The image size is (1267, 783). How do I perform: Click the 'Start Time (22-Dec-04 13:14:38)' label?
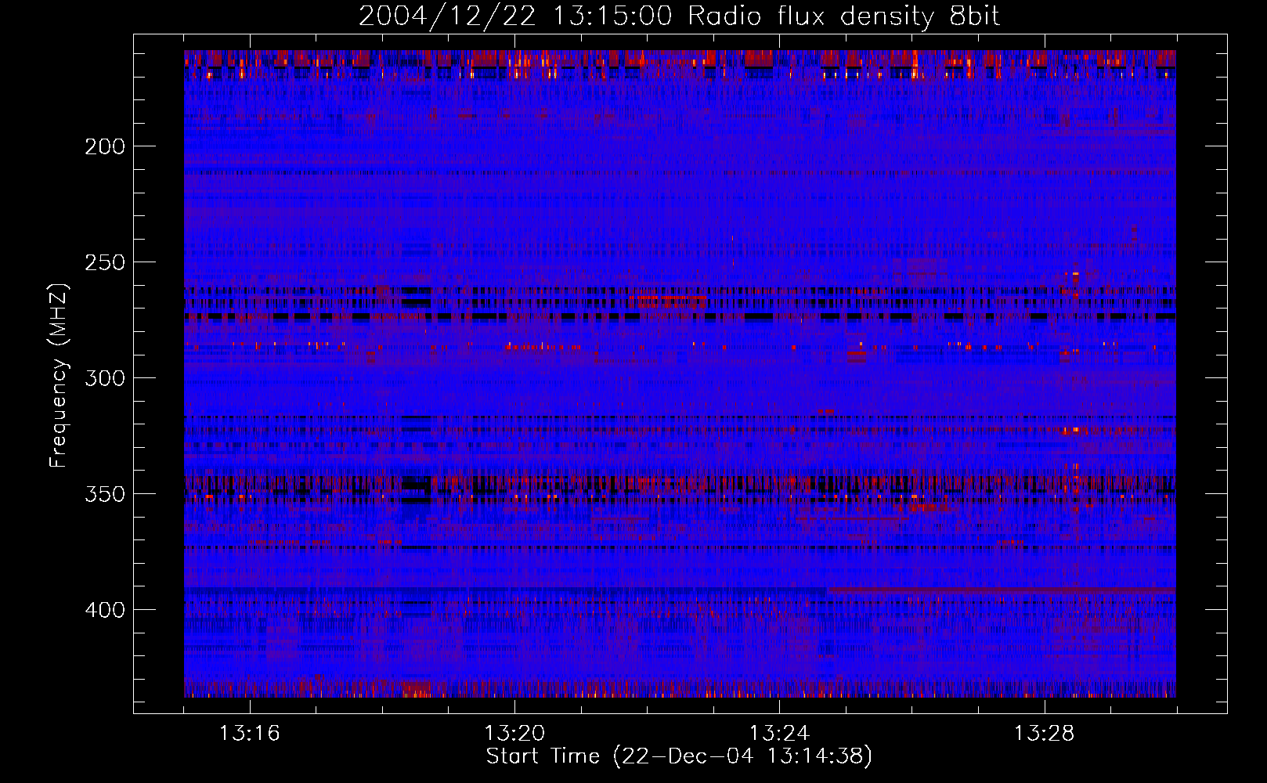pyautogui.click(x=679, y=756)
